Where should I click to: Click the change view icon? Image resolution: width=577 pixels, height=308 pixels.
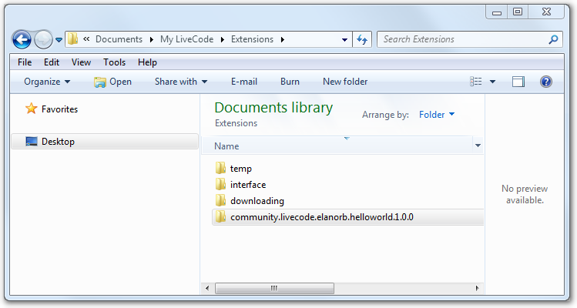(476, 82)
